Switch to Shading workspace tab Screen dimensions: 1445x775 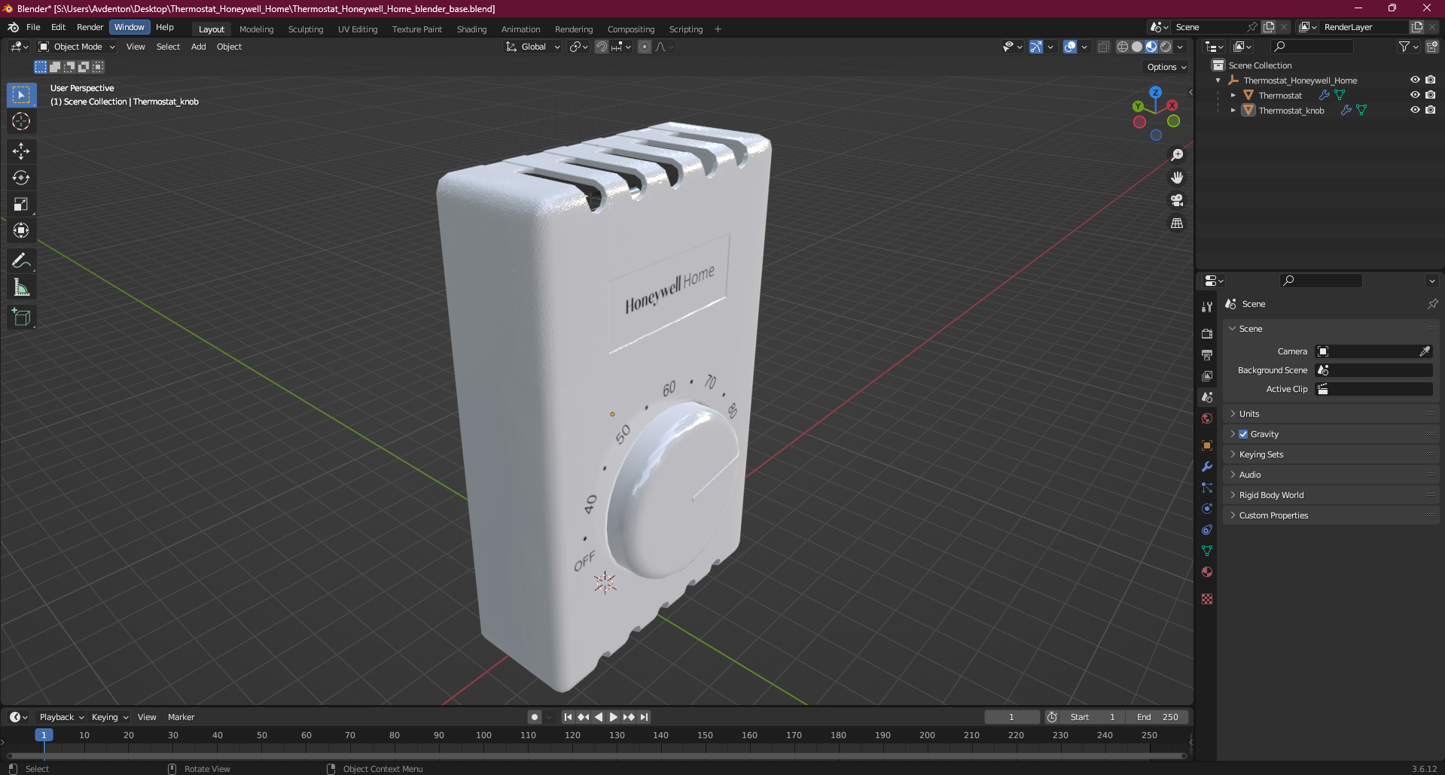(471, 29)
